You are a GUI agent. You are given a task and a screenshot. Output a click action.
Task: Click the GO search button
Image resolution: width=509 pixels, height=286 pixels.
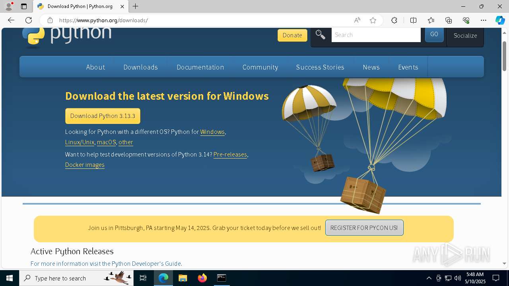tap(434, 35)
